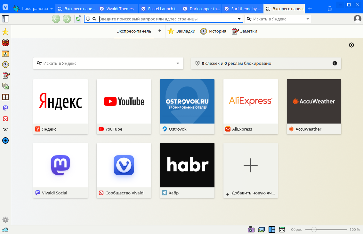Click start page Yandex search field
Image resolution: width=363 pixels, height=234 pixels.
108,63
